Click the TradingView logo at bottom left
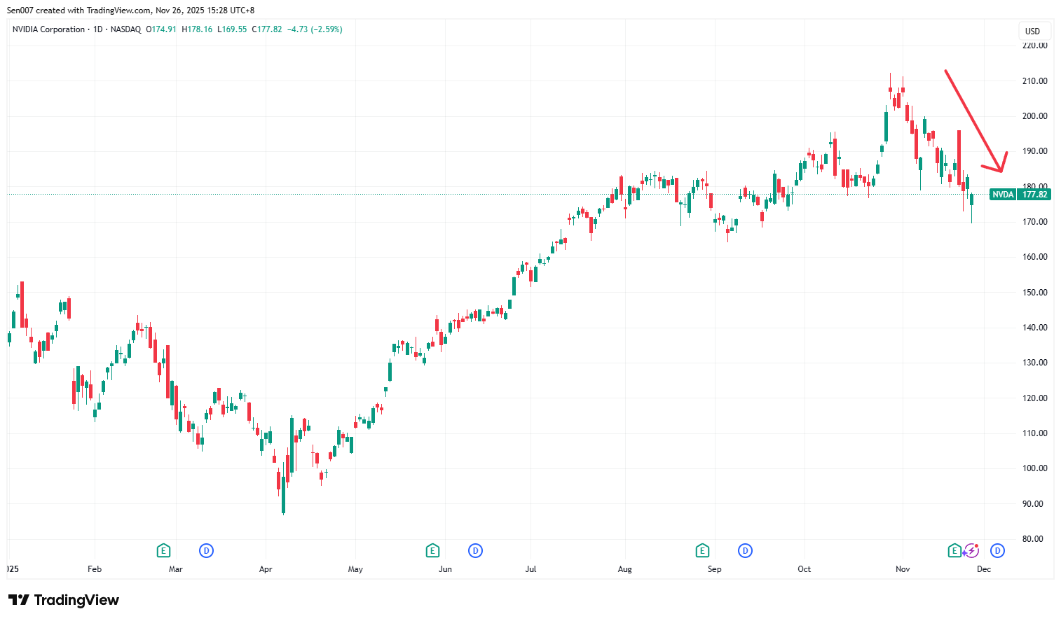 point(63,600)
